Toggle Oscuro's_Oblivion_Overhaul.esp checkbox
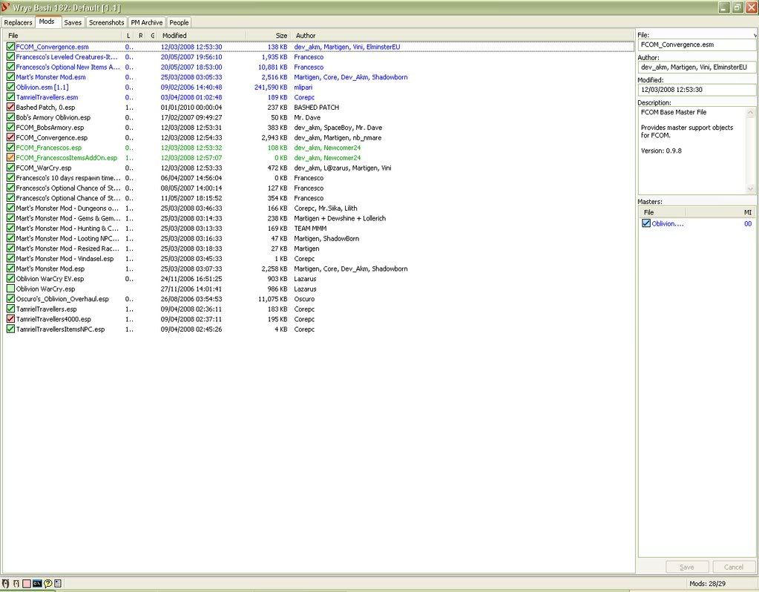Screen dimensions: 759x592 [x=10, y=299]
